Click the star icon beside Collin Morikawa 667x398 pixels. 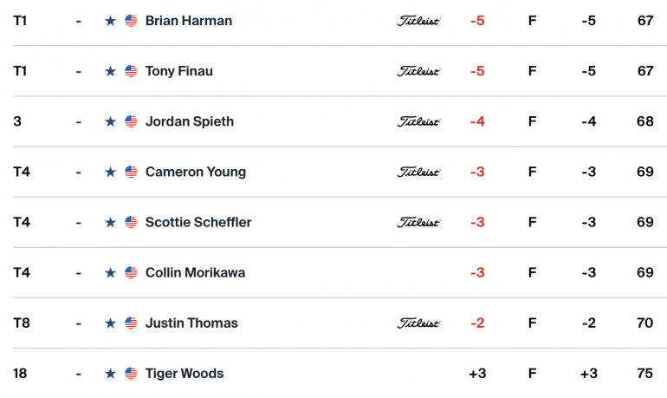click(x=110, y=272)
